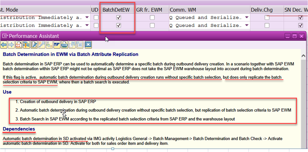Viewport: 308px width, 152px height.
Task: Open Technical Information hammer-and-wrench icon
Action: (x=26, y=45)
